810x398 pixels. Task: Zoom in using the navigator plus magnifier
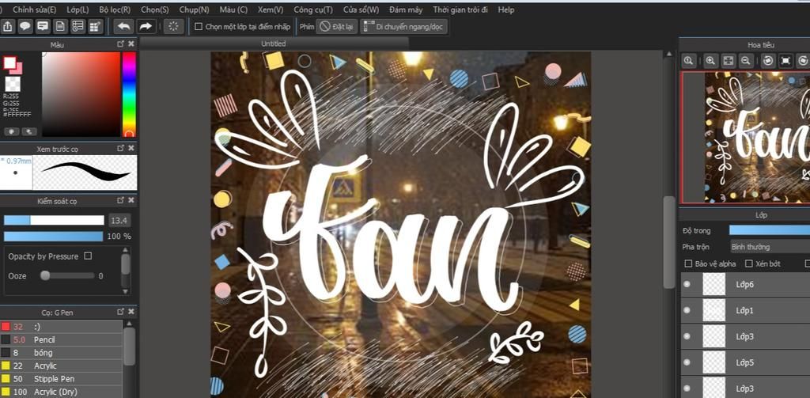711,60
